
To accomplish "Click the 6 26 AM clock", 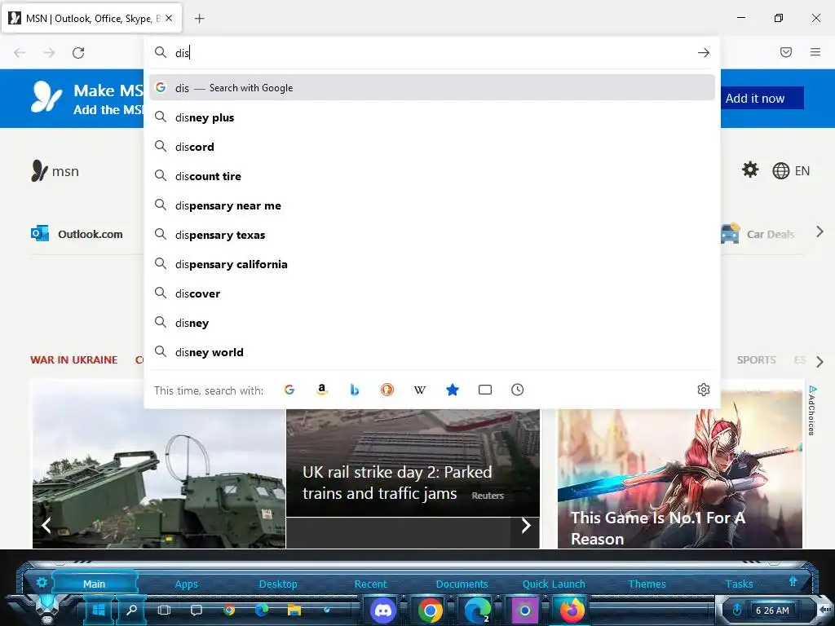I will click(772, 611).
